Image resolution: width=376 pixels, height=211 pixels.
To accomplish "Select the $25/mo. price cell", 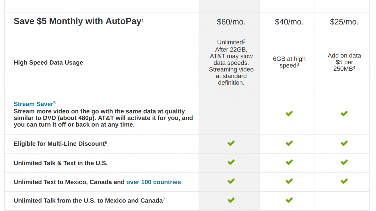I will point(344,22).
